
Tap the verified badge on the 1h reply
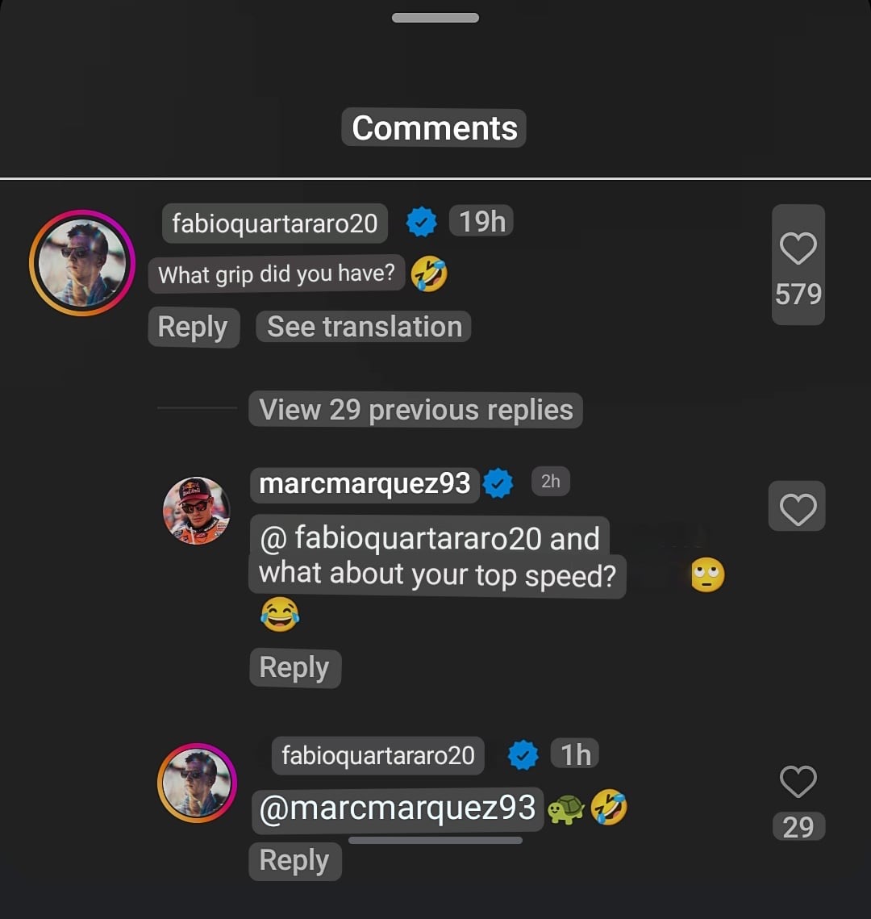[x=523, y=755]
